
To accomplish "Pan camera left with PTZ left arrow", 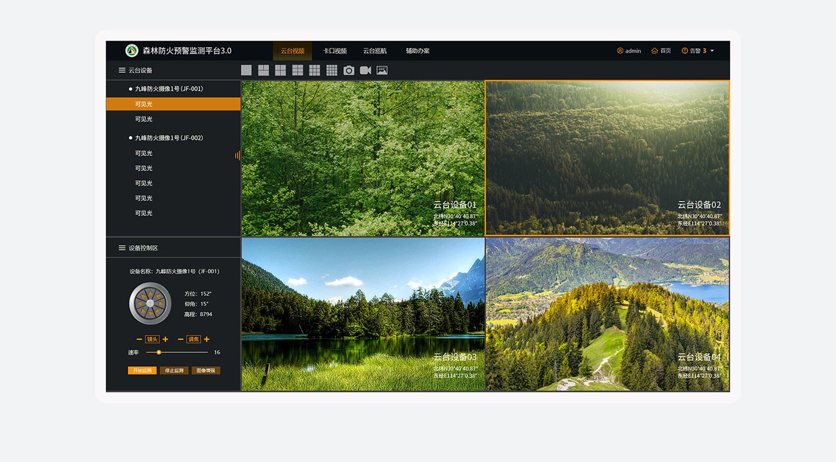I will point(140,304).
